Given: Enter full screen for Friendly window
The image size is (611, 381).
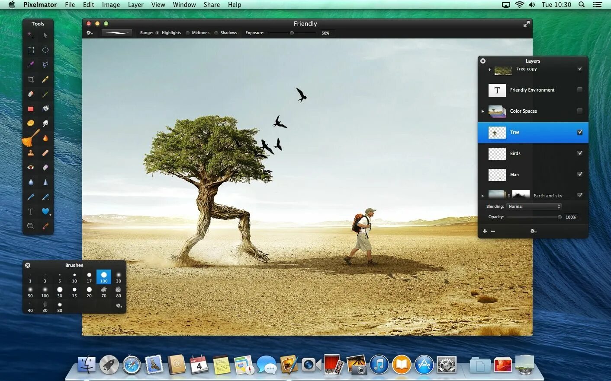Looking at the screenshot, I should point(526,24).
